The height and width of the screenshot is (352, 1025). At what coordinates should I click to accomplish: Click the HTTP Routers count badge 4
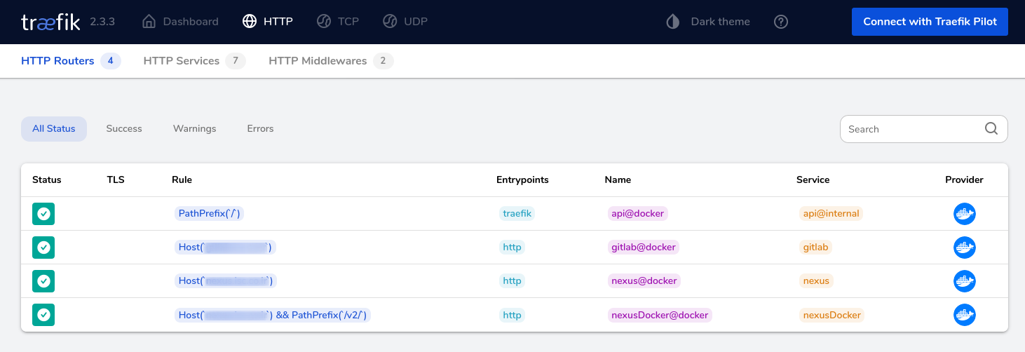coord(111,61)
